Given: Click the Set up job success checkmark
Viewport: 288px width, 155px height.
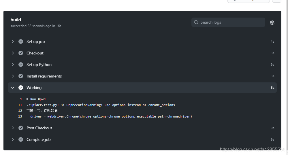Looking at the screenshot, I should (x=21, y=41).
